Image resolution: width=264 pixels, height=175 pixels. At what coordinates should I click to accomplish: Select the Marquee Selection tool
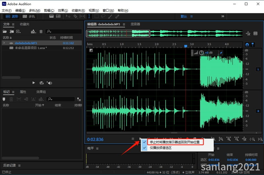tap(96, 16)
